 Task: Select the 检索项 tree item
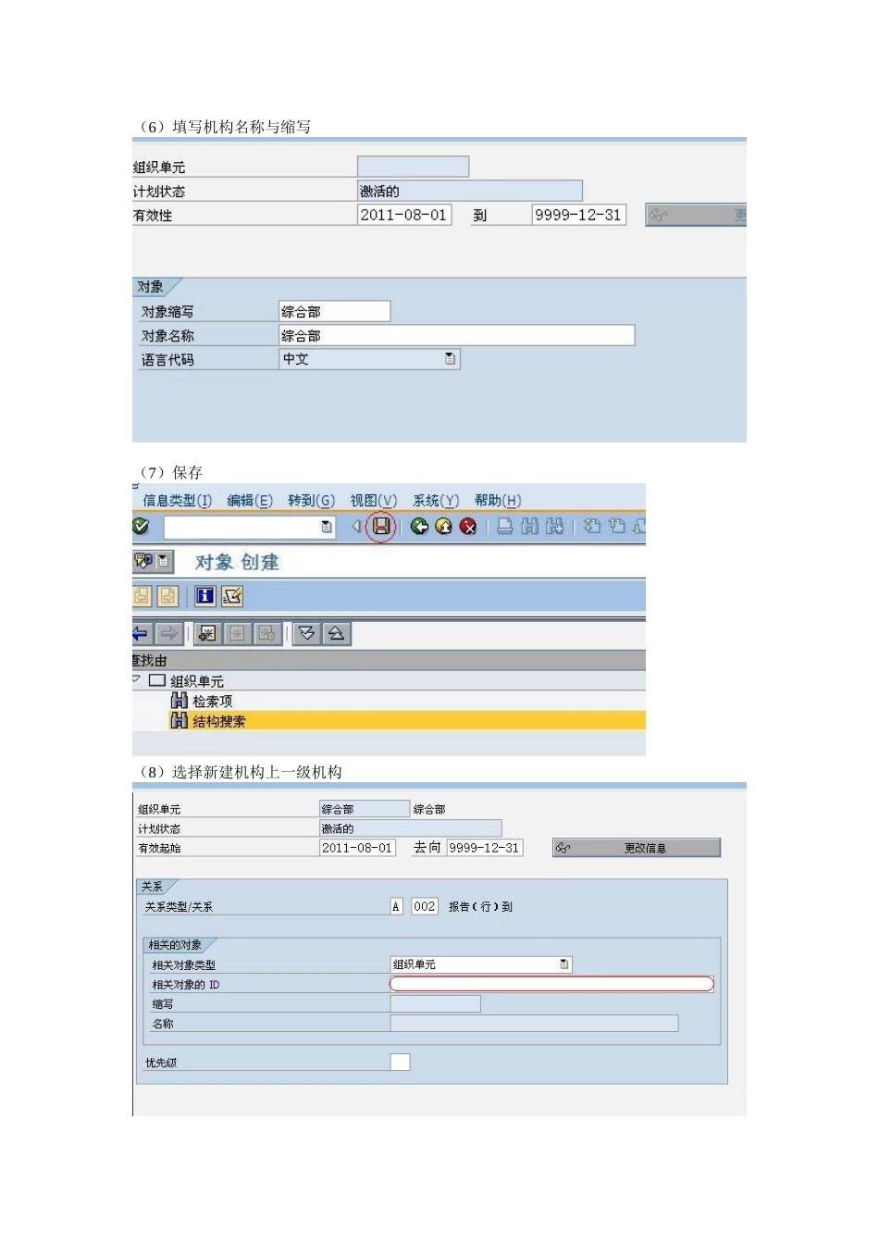click(213, 702)
